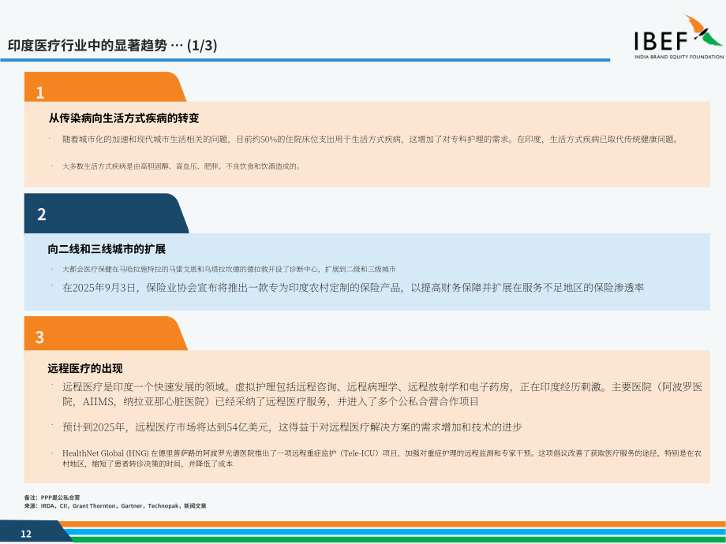
Task: Click the bullet beginning 大都会医疗保健
Action: click(x=229, y=269)
